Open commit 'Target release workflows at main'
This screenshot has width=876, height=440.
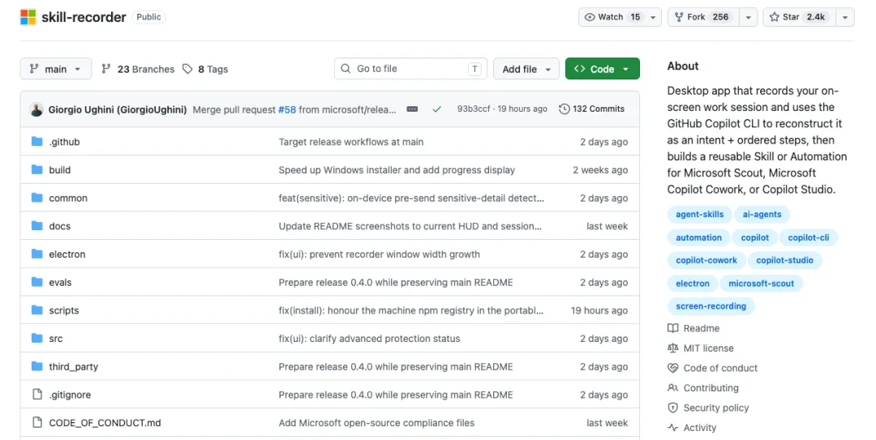click(x=351, y=142)
